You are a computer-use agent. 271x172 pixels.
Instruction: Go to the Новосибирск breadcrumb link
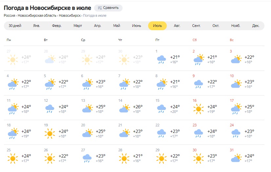pos(69,15)
